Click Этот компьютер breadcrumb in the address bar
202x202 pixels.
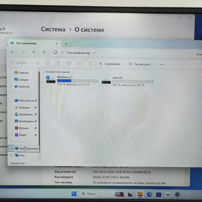pyautogui.click(x=78, y=53)
